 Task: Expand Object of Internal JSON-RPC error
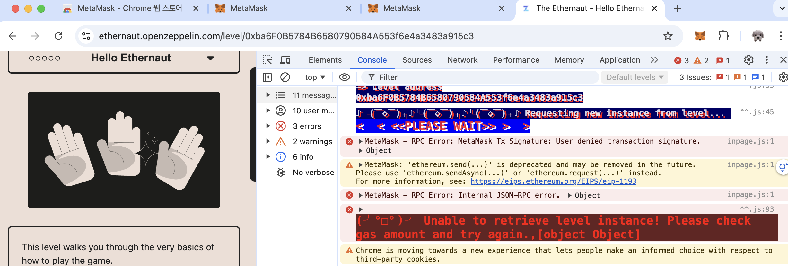click(x=570, y=195)
